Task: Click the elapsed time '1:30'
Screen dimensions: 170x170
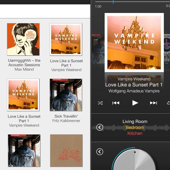Action: (98, 7)
